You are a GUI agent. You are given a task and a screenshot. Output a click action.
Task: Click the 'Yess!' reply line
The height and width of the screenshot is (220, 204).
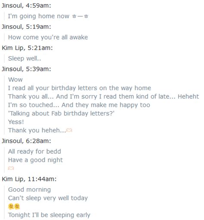(16, 122)
